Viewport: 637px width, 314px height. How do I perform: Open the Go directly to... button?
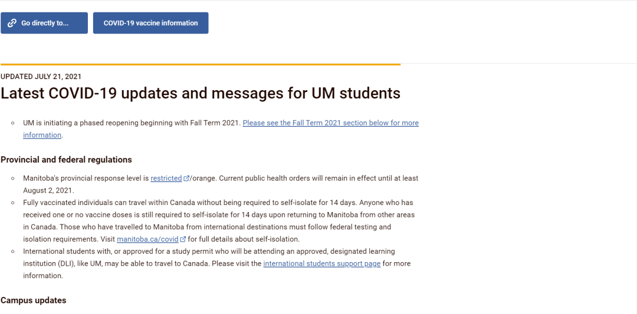(x=44, y=23)
